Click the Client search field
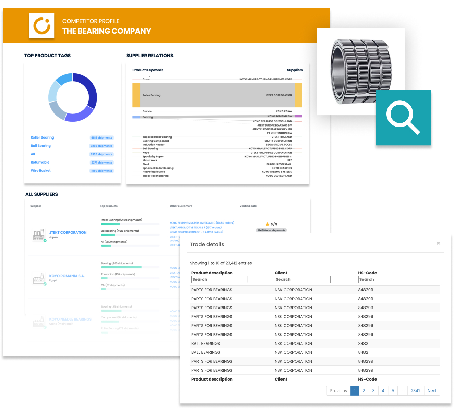Screen dimensions: 454x409 pyautogui.click(x=302, y=279)
